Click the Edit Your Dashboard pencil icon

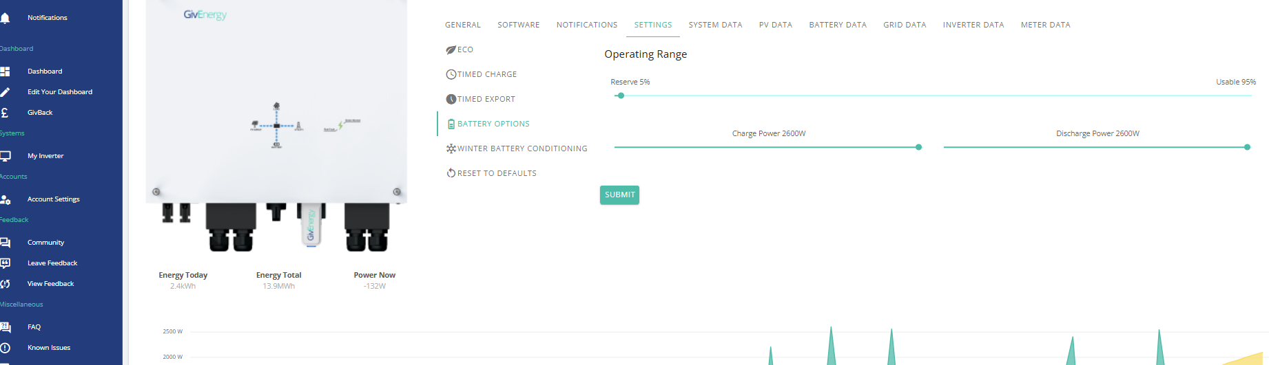pos(5,92)
